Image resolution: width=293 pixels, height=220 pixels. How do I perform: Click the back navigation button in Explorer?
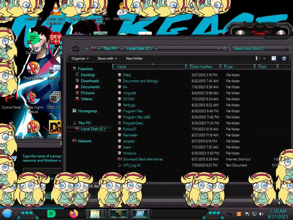point(75,49)
